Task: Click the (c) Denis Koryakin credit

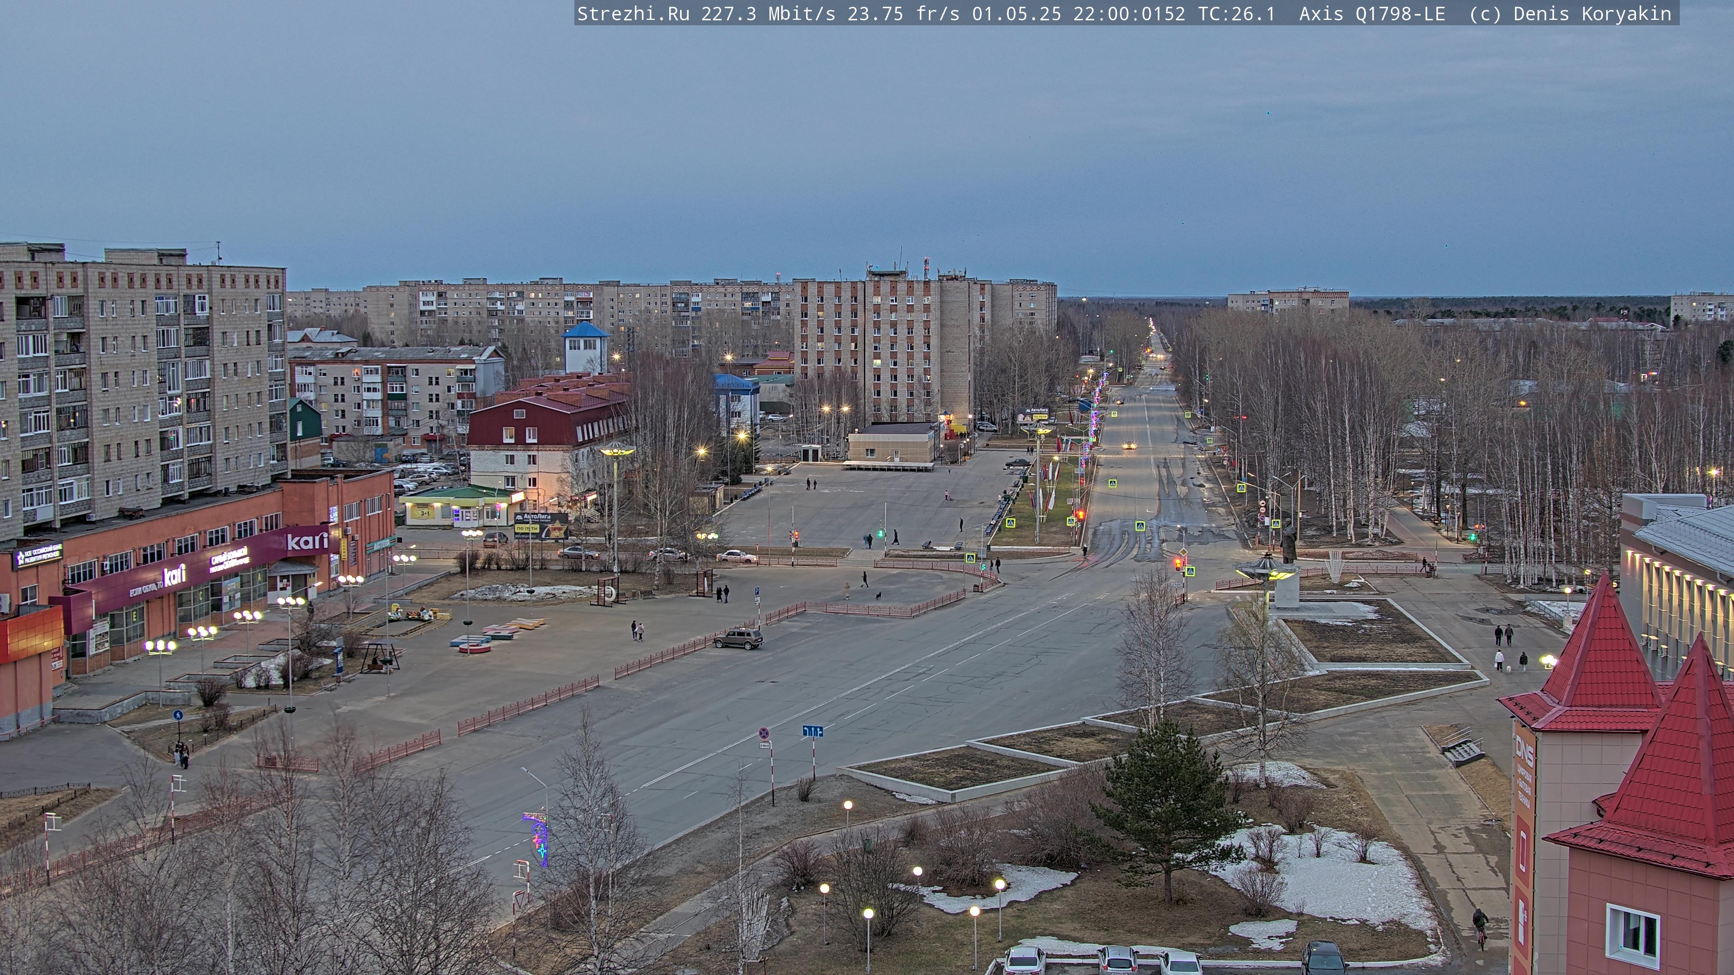Action: click(x=1570, y=14)
